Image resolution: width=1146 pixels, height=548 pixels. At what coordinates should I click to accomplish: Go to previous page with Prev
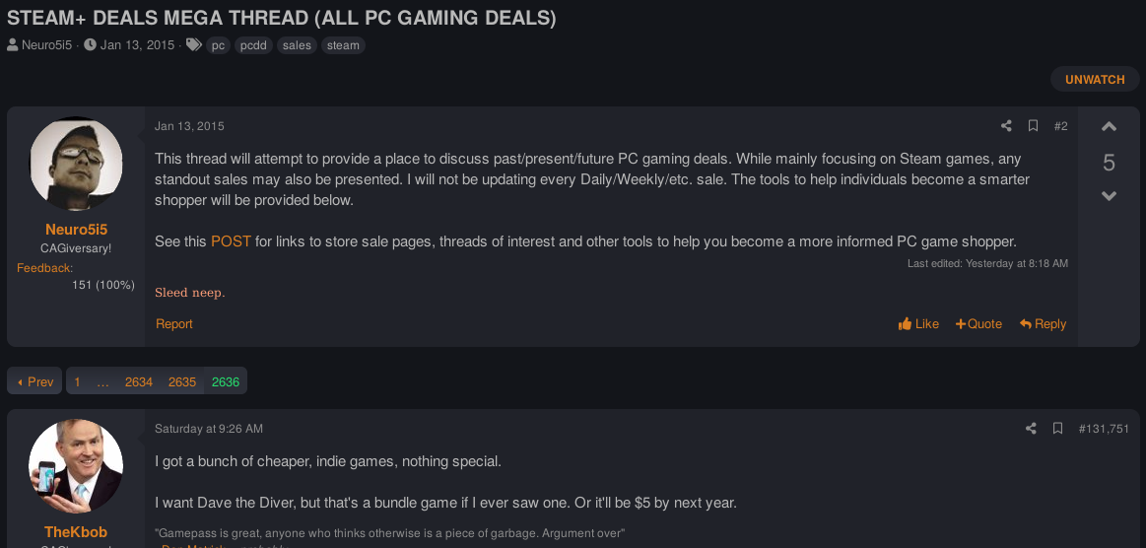(35, 381)
